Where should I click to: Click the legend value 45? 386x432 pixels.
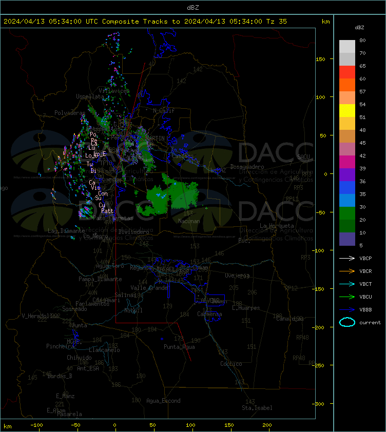[x=362, y=143]
